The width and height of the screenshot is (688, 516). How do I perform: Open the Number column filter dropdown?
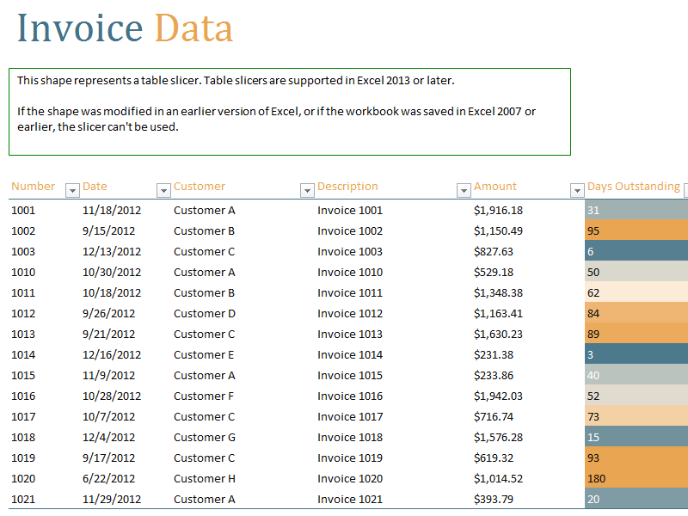(x=72, y=190)
